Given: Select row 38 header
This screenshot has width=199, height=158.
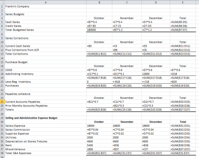Looking at the screenshot, I should [x=2, y=153].
